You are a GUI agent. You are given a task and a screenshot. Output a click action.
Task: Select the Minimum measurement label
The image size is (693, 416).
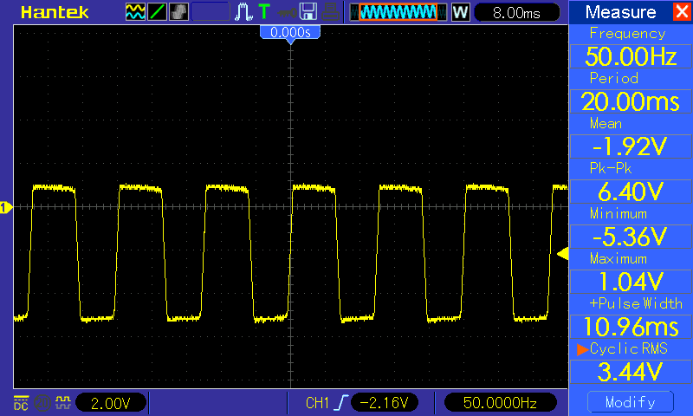coord(619,214)
